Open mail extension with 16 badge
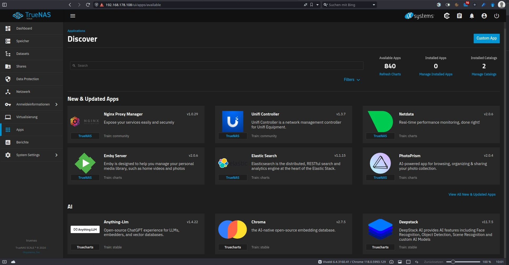Viewport: 509px width, 265px height. pos(466,4)
